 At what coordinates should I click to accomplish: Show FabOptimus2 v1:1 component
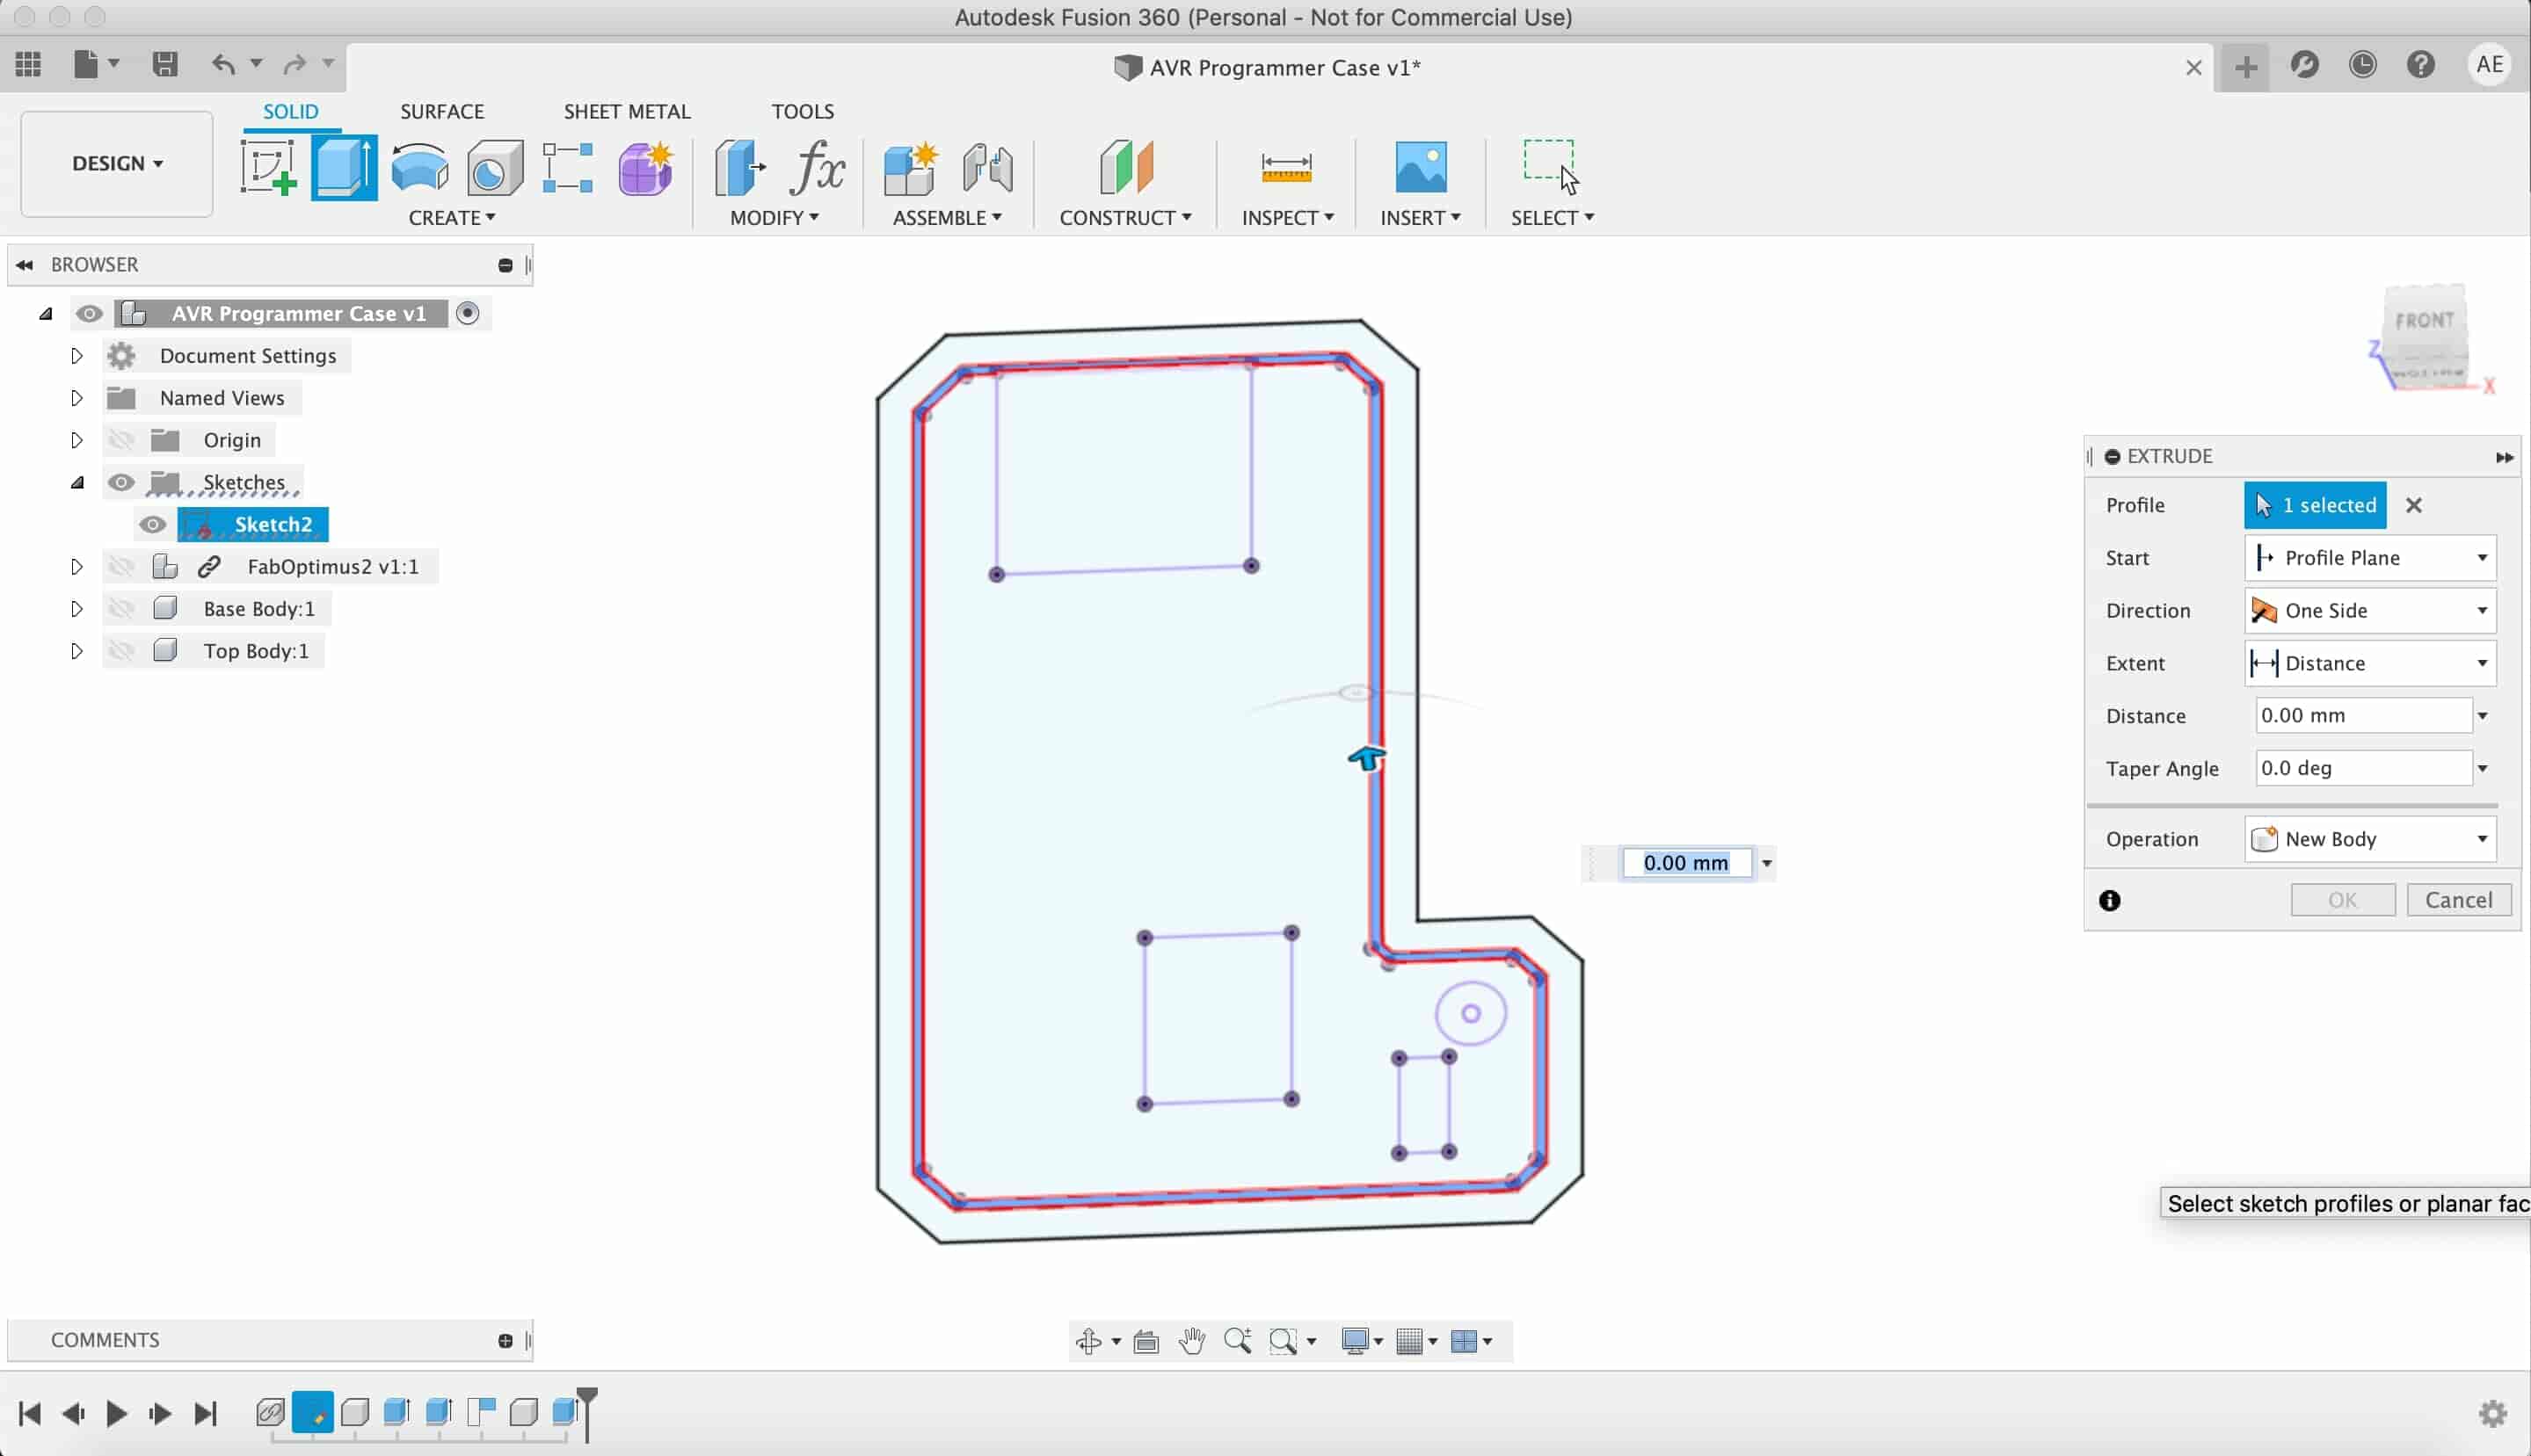(121, 567)
